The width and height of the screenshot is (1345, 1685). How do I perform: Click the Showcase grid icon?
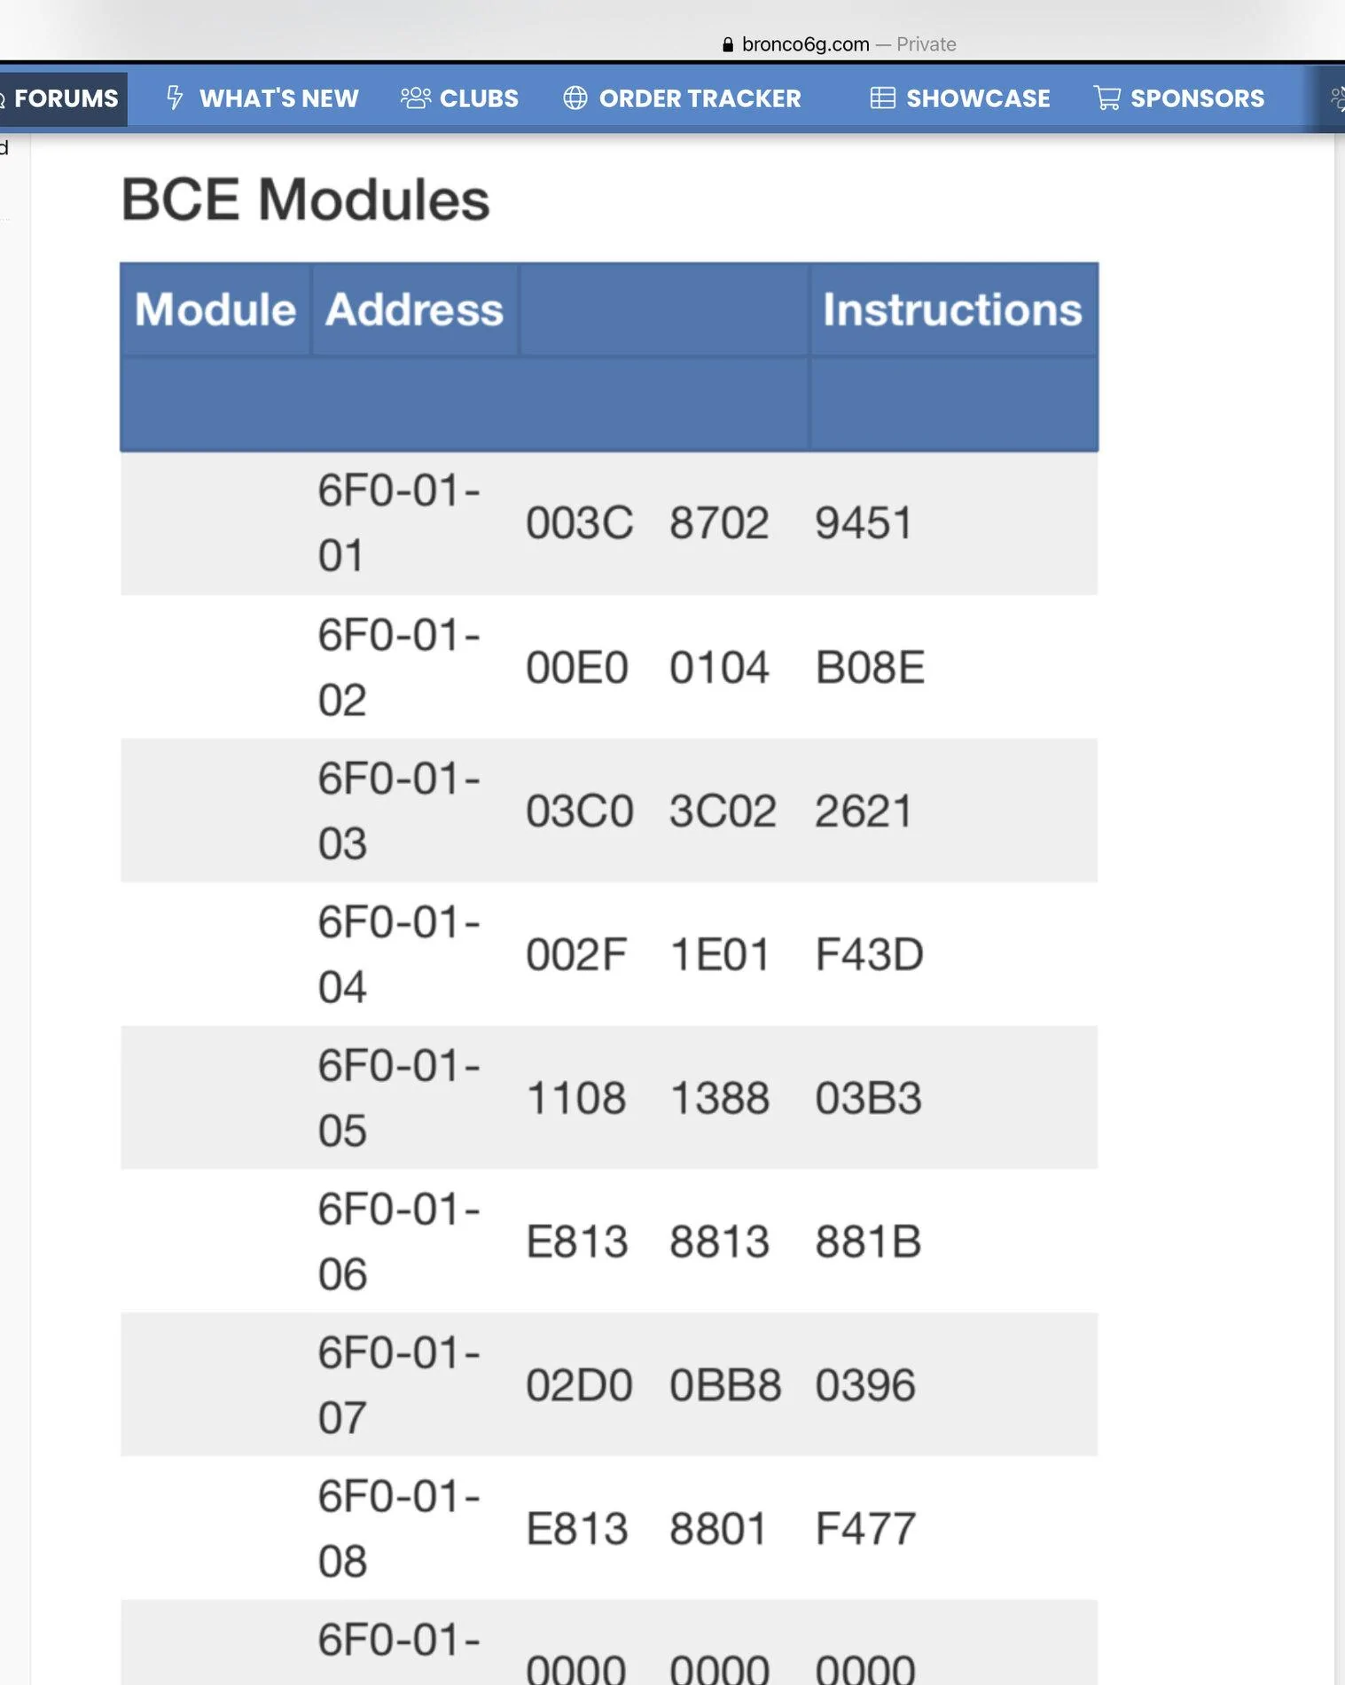[882, 98]
